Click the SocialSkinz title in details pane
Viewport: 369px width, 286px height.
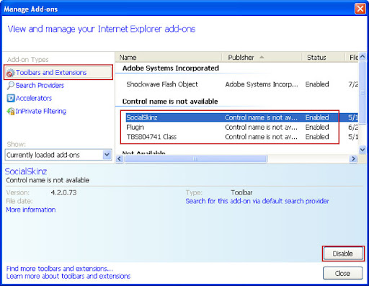(26, 171)
